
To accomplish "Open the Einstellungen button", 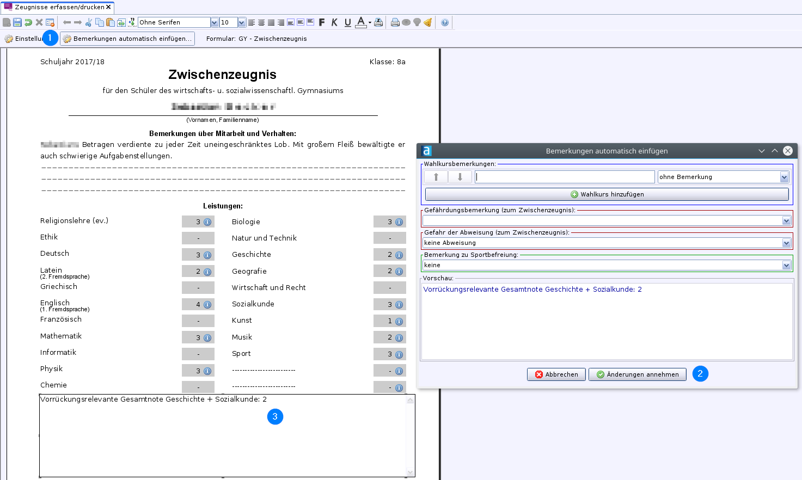I will (23, 39).
